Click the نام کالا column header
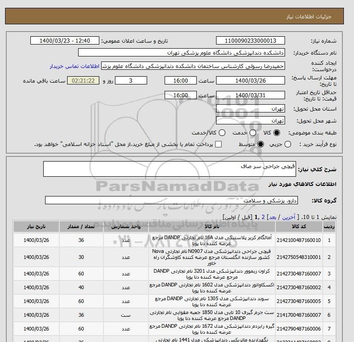This screenshot has width=354, height=342. click(x=212, y=227)
